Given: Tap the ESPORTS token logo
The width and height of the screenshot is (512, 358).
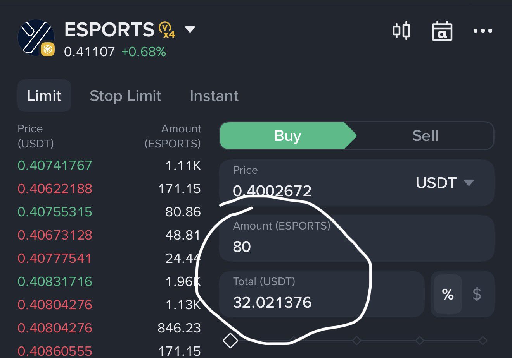Looking at the screenshot, I should (x=36, y=38).
